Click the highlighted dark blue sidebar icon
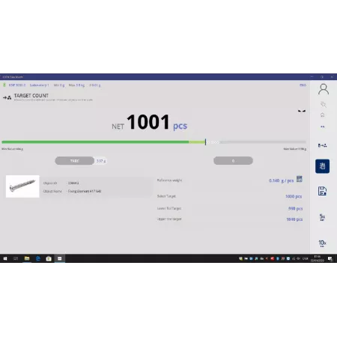Viewport: 337px width, 337px height. [x=322, y=166]
